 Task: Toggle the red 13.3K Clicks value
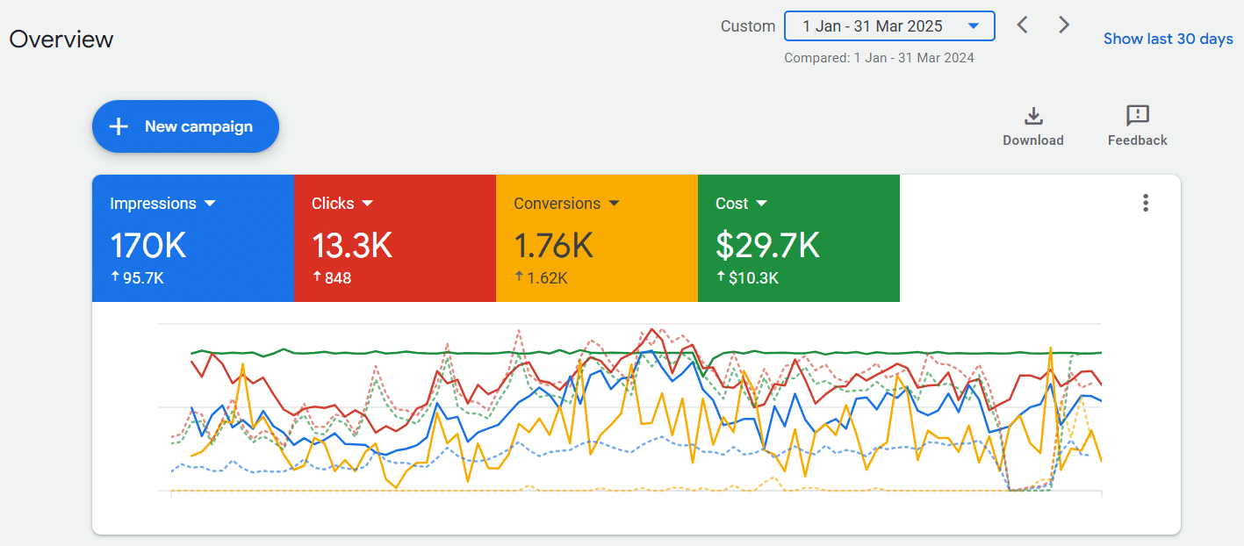(351, 246)
